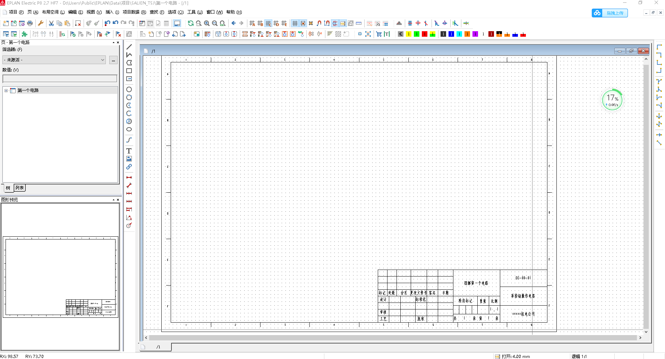The width and height of the screenshot is (665, 359).
Task: Toggle snap to grid button
Action: 303,23
